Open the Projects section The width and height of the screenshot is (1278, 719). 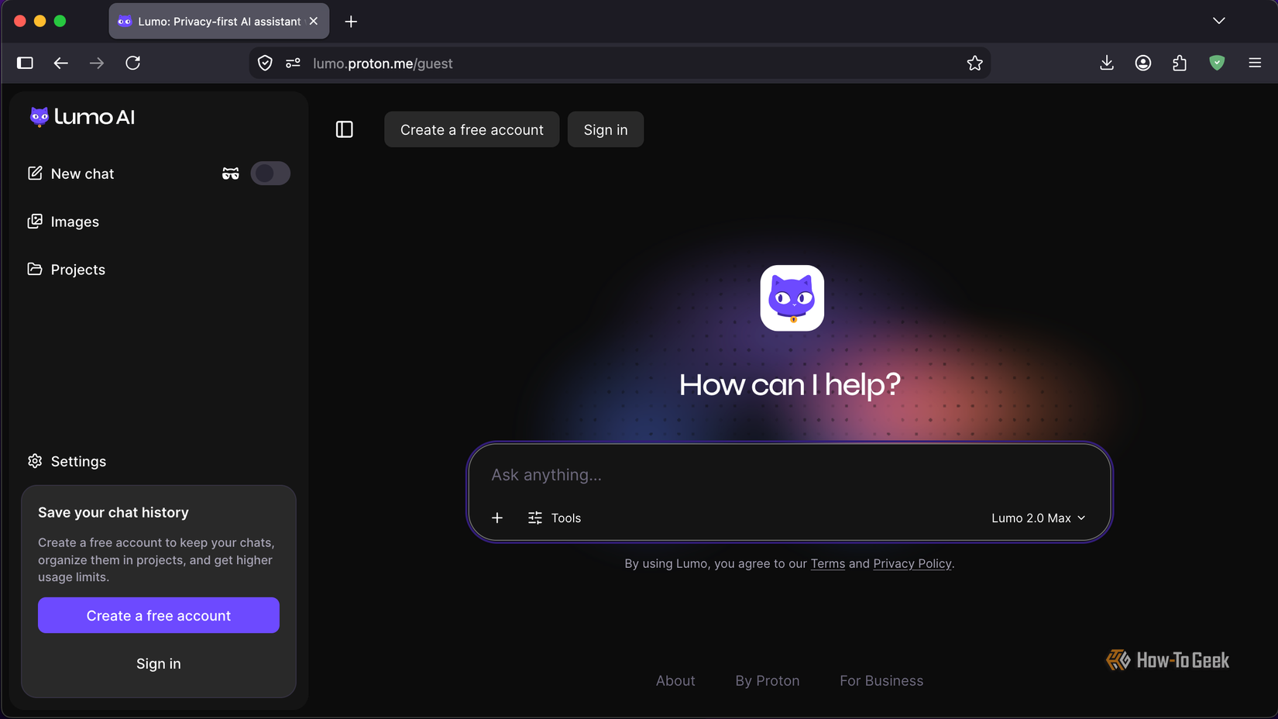(67, 270)
